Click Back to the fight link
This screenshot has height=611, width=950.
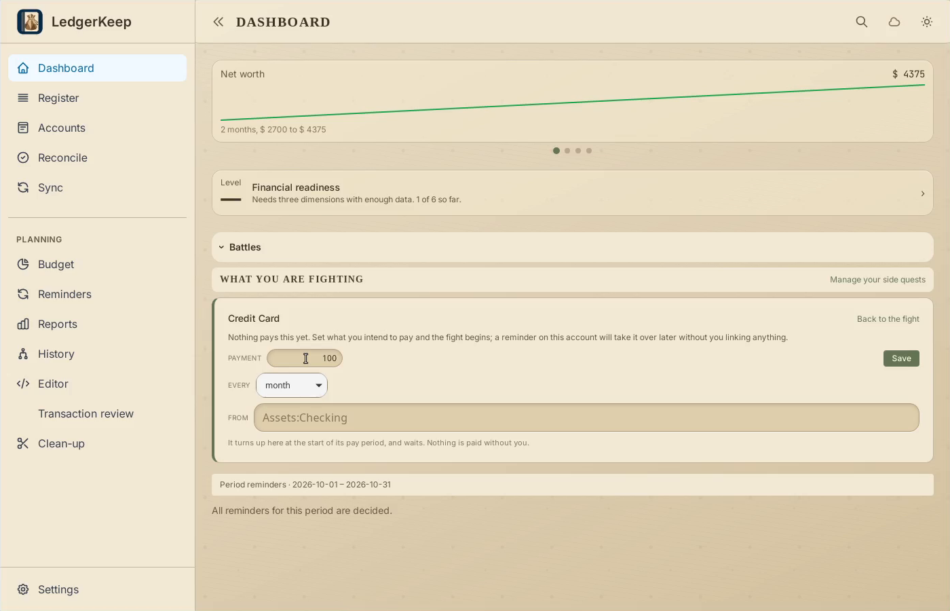click(x=888, y=319)
